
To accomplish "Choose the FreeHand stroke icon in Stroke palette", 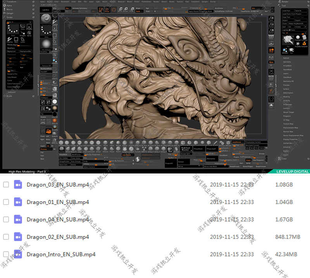I will [9, 39].
